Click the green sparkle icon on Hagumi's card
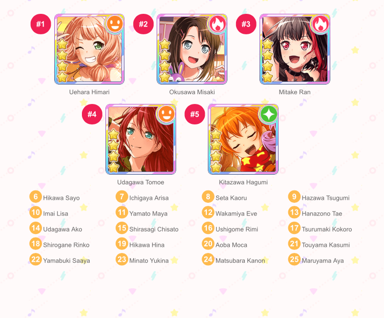This screenshot has height=318, width=384. click(268, 114)
